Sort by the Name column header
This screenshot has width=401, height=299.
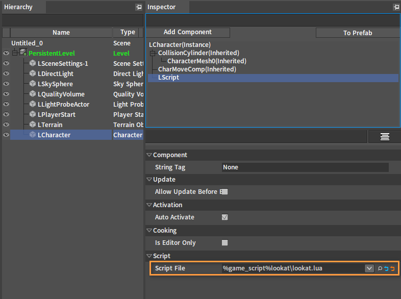[x=61, y=33]
